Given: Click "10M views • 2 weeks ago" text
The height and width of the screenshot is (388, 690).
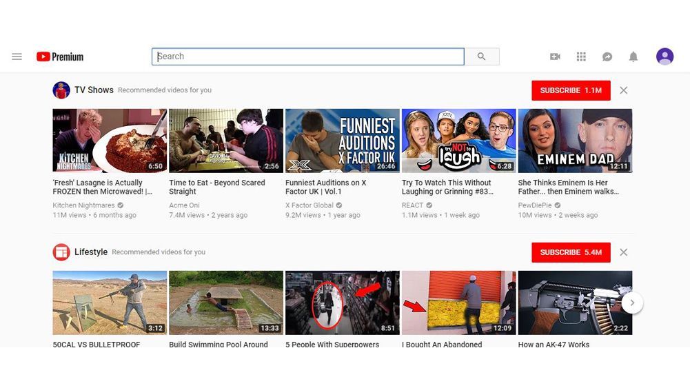Looking at the screenshot, I should (x=558, y=215).
